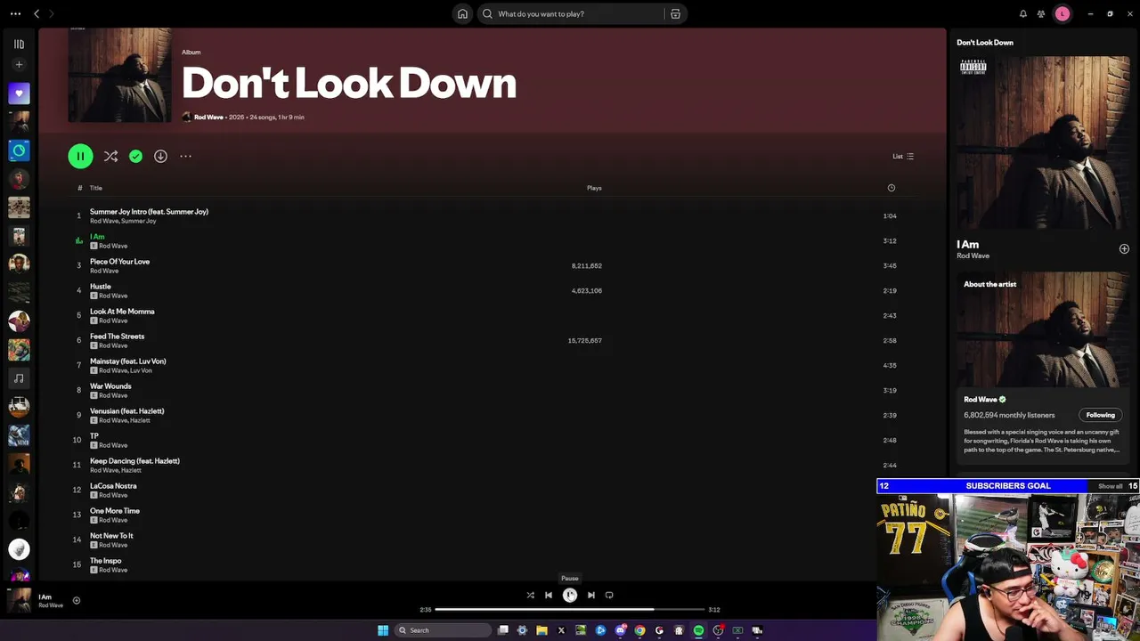1140x641 pixels.
Task: Skip to the next track
Action: (590, 595)
